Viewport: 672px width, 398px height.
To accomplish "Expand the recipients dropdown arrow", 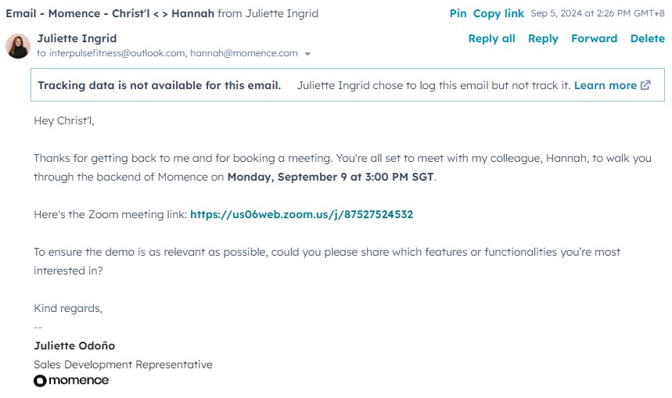I will click(307, 54).
